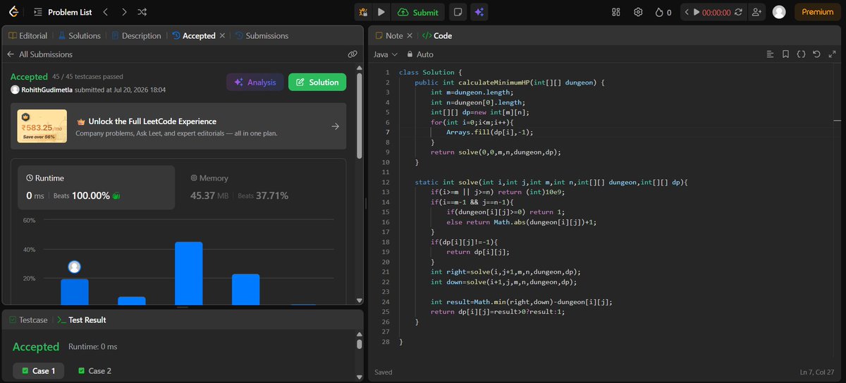846x383 pixels.
Task: Click the Premium button
Action: 817,12
